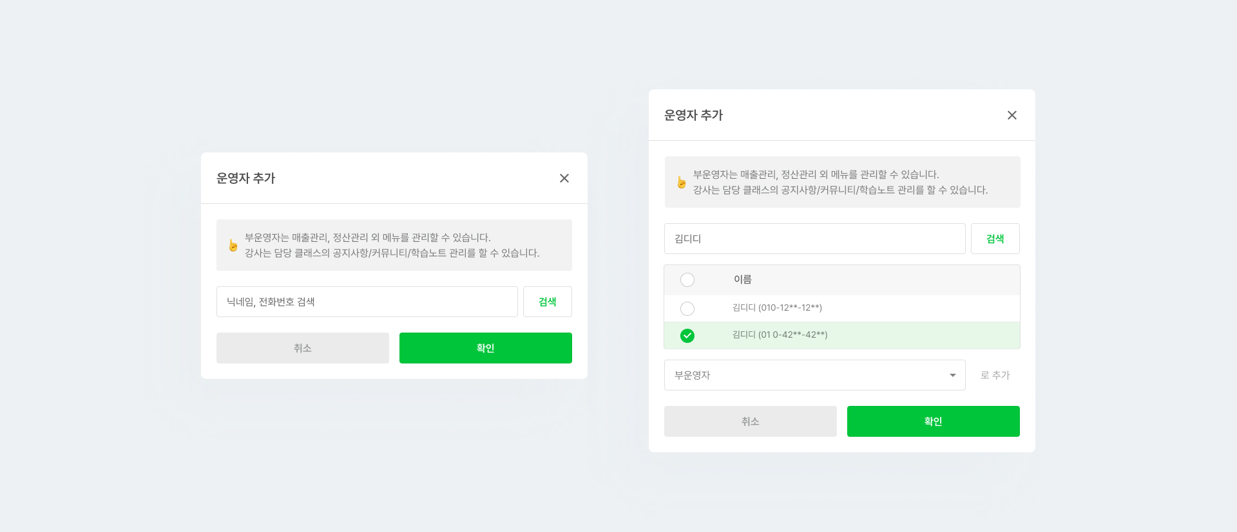Click search field containing 김디디
1237x532 pixels.
tap(814, 239)
